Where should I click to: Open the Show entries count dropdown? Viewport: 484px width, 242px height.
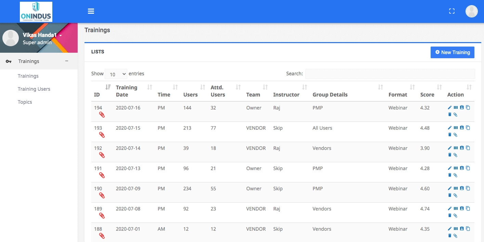(x=116, y=74)
